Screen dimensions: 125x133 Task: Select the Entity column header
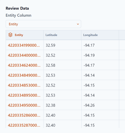(x=25, y=35)
